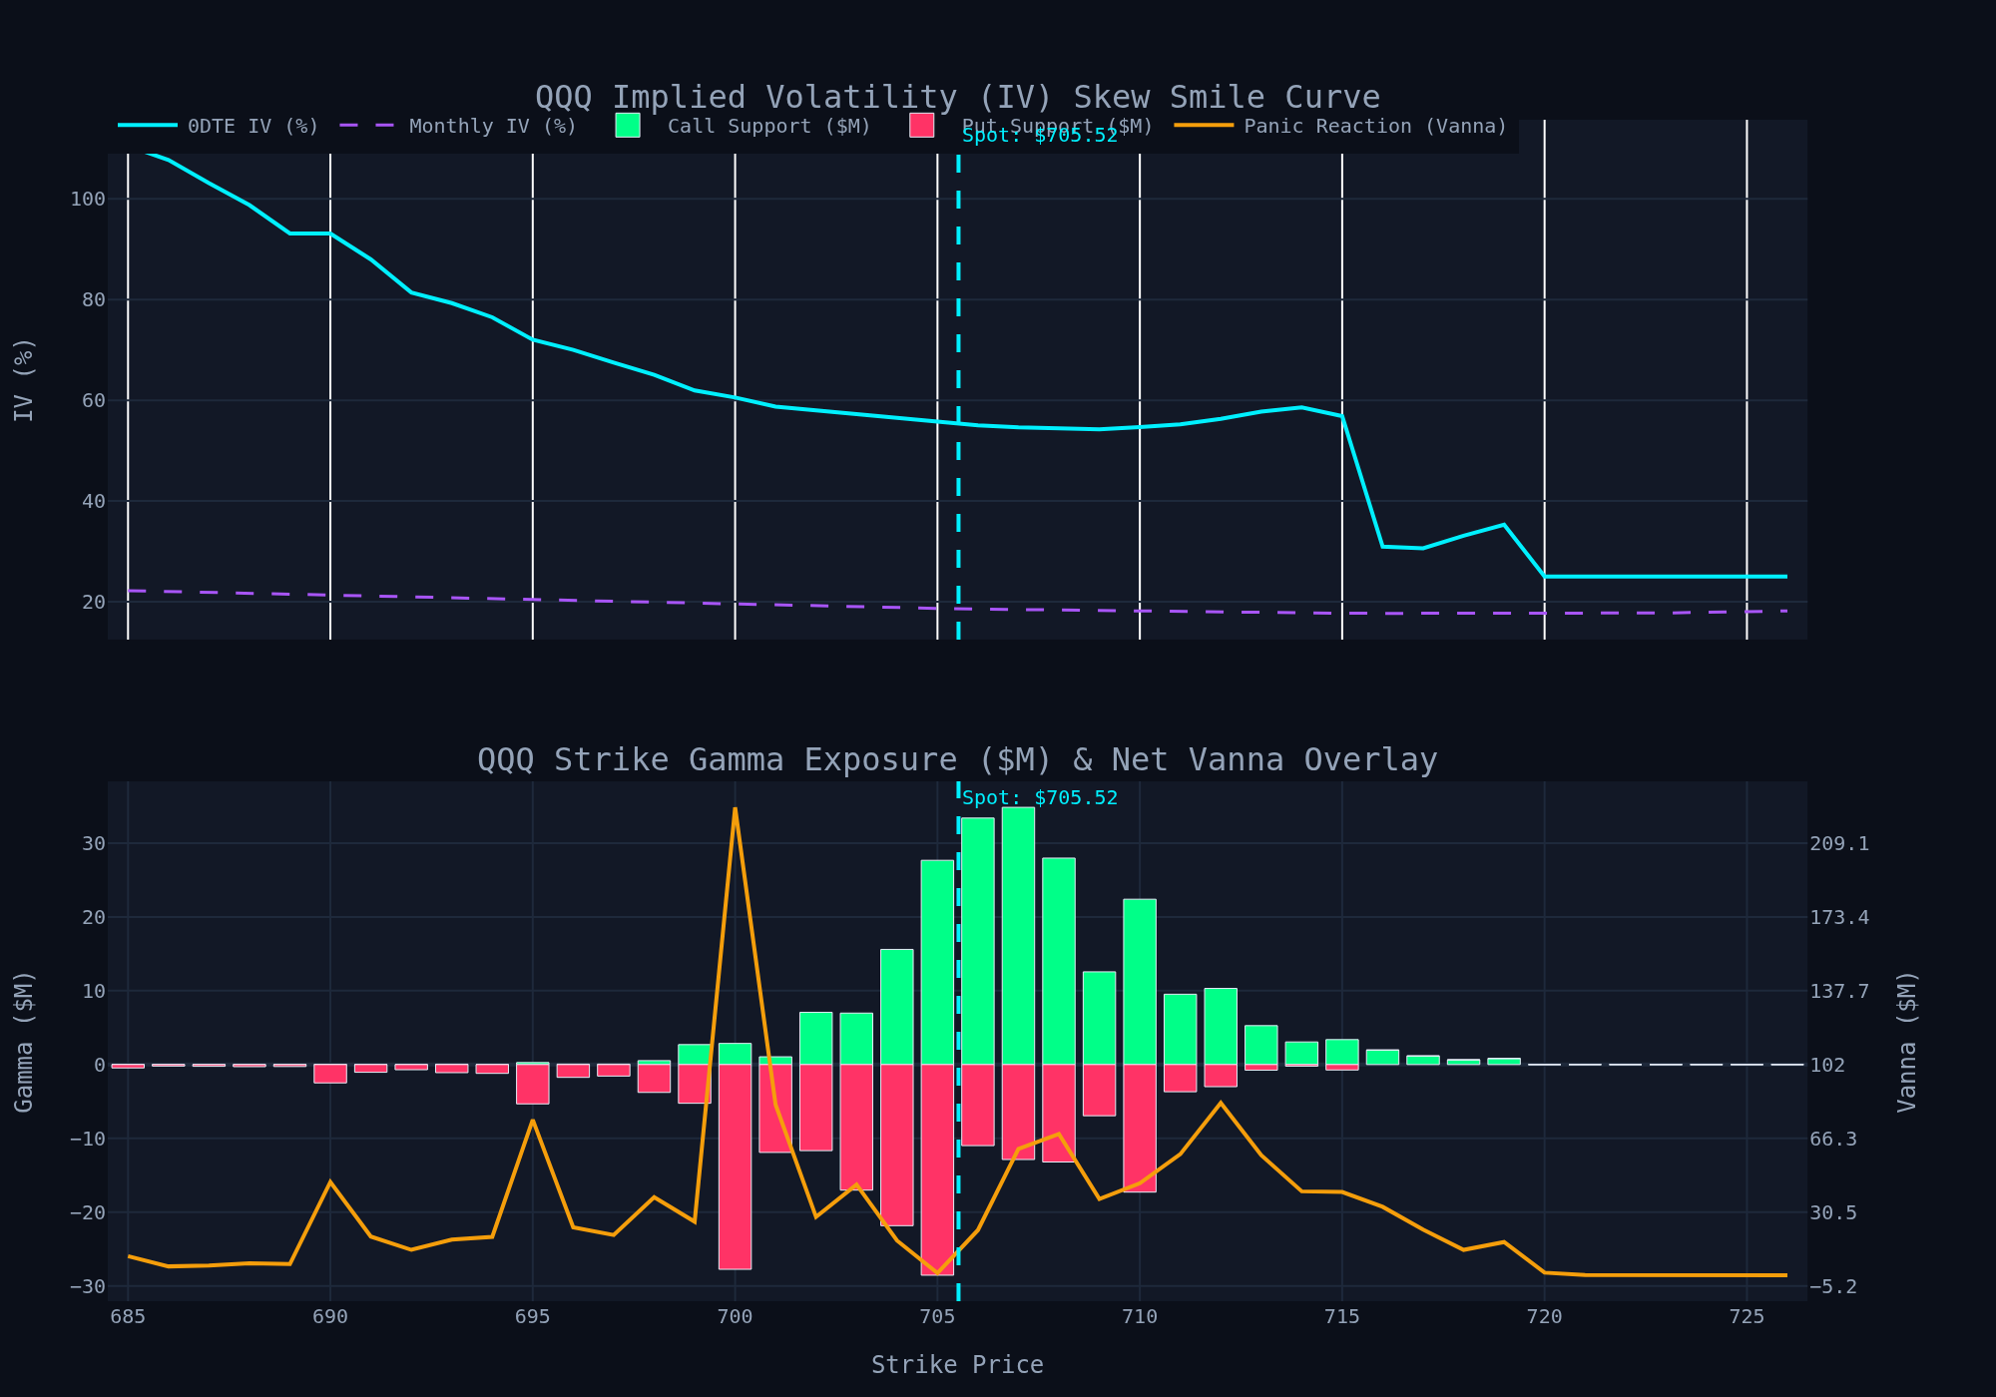Click the cyan 0DTE IV legend line
The height and width of the screenshot is (1397, 1996).
(x=148, y=126)
